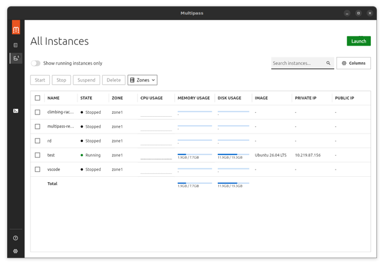
Task: Click the ZONE column header
Action: pos(118,98)
